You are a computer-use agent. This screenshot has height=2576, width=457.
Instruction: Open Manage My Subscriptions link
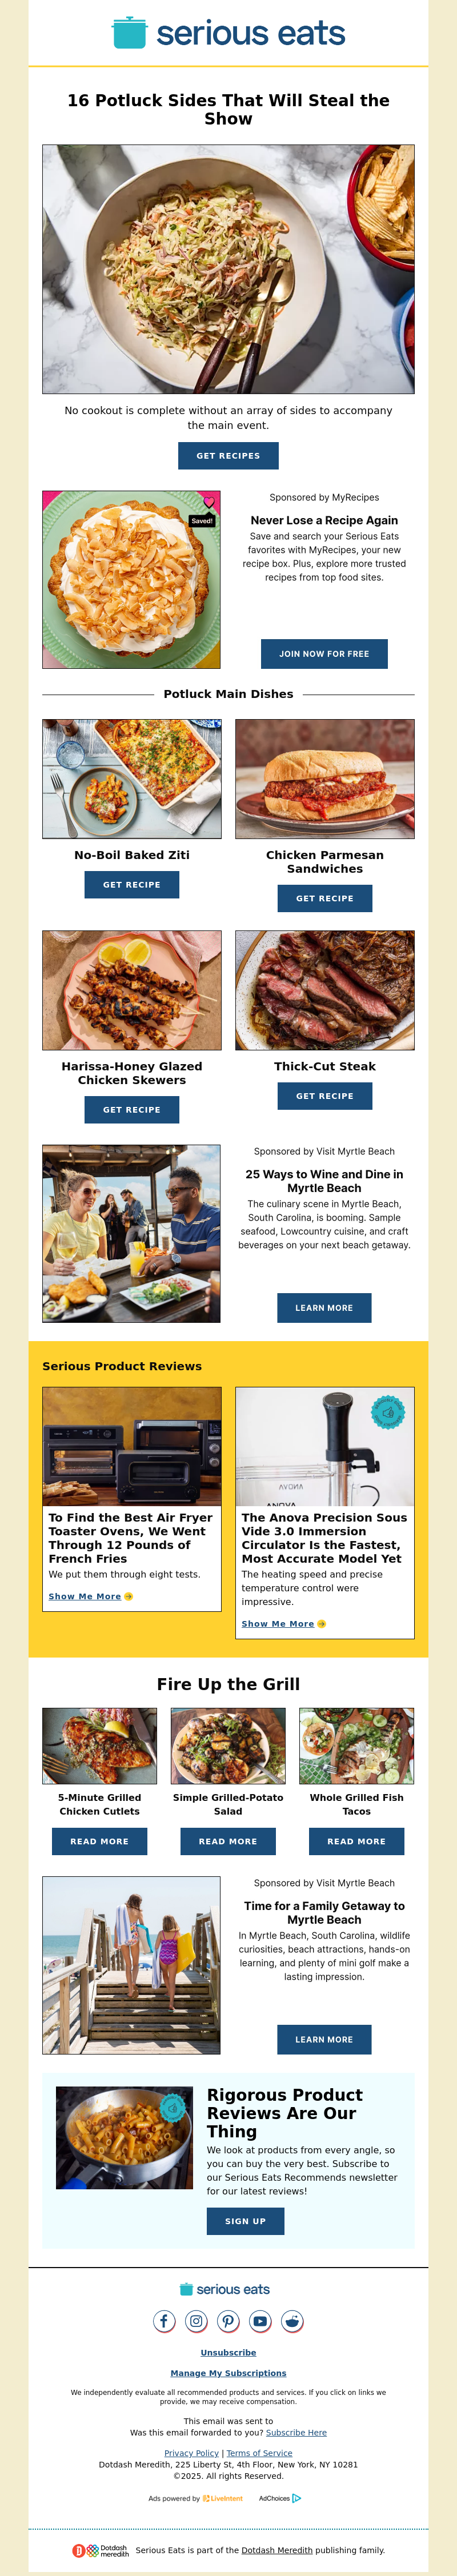point(228,2372)
